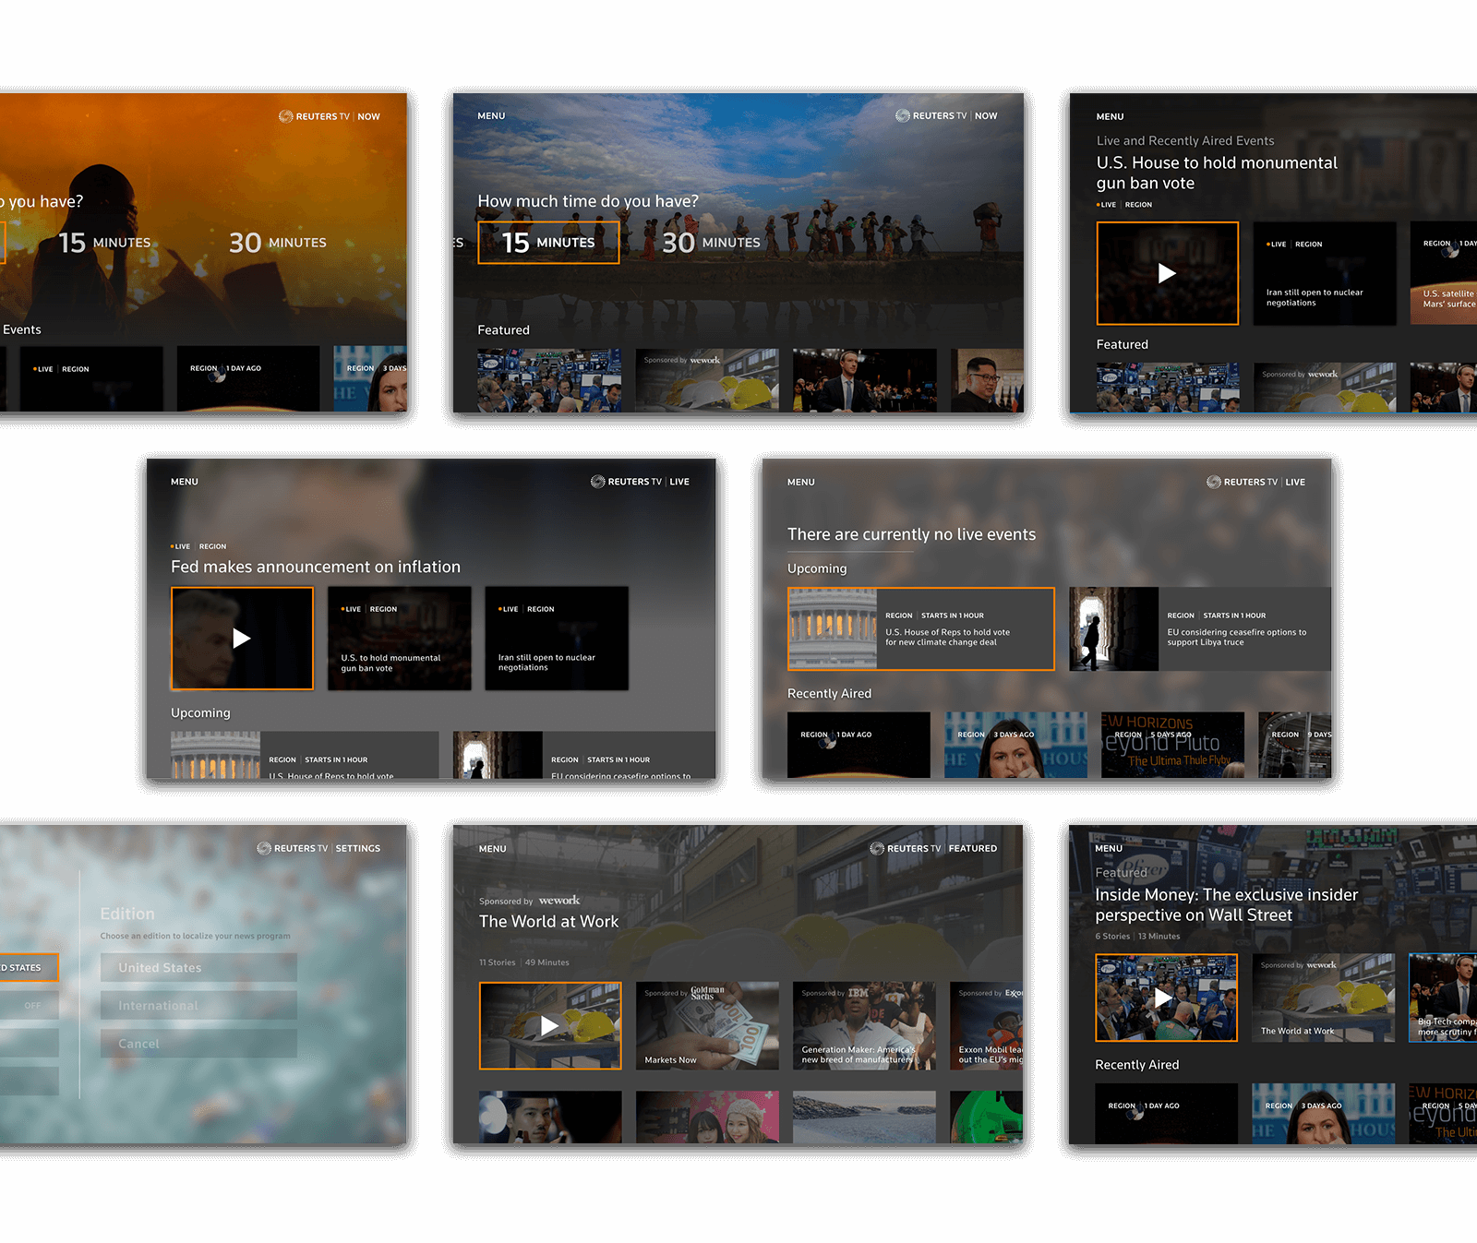Screen dimensions: 1477x1243
Task: Click 'There are currently no live events' heading
Action: tap(911, 534)
